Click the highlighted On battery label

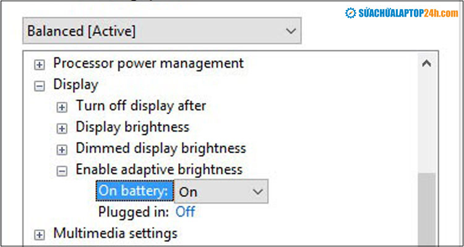(134, 191)
